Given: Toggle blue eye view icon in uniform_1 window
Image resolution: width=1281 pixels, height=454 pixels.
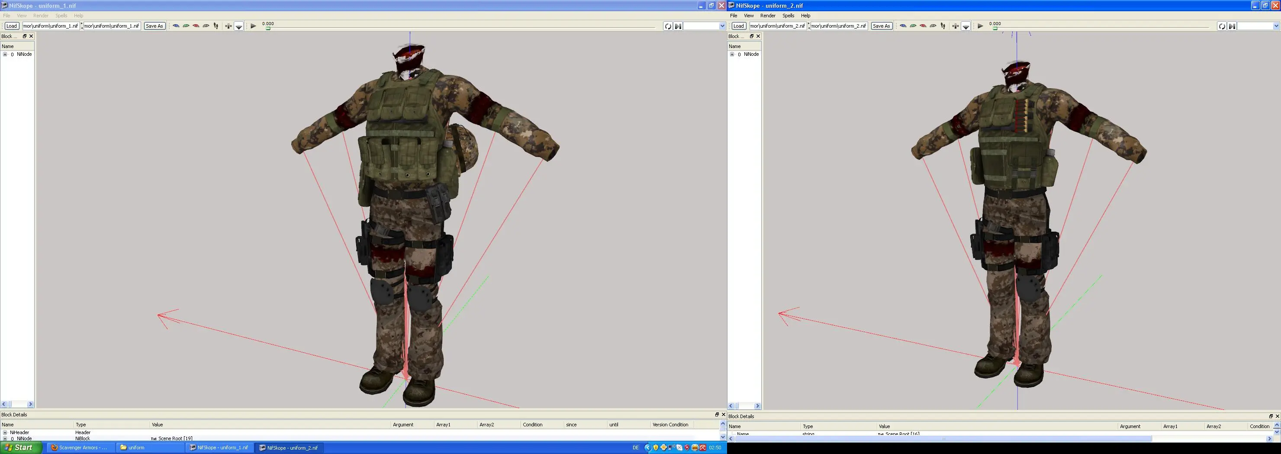Looking at the screenshot, I should point(176,26).
